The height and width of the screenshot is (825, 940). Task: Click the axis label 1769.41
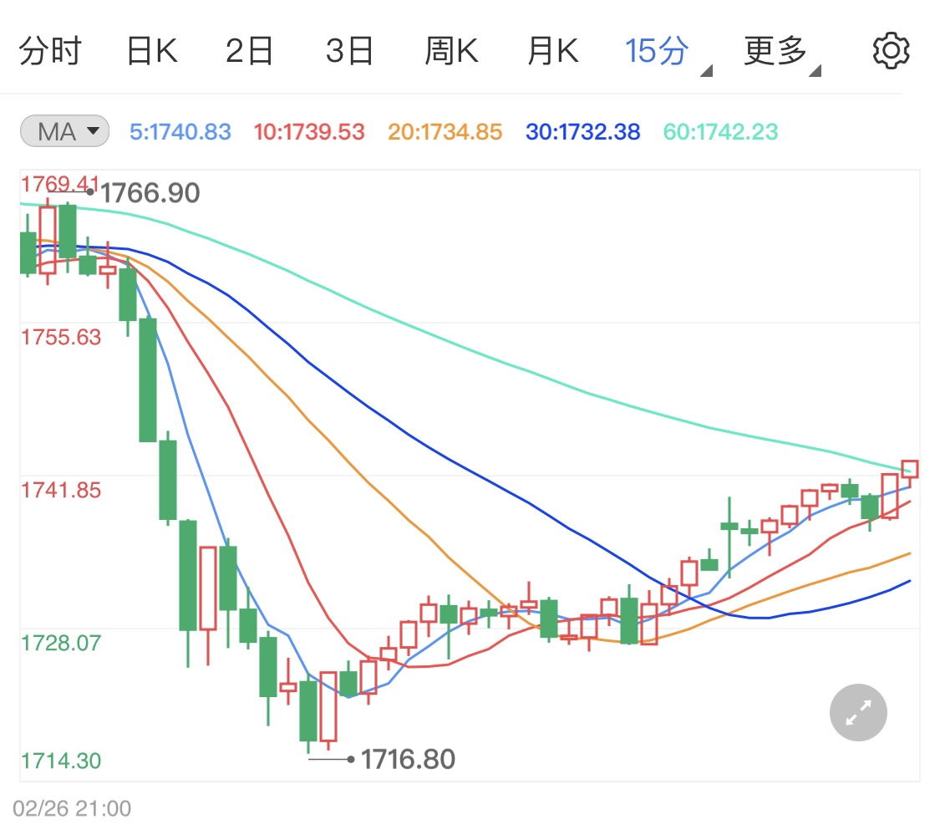[x=60, y=184]
